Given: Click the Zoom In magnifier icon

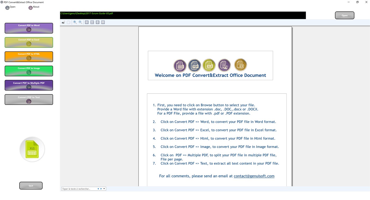Looking at the screenshot, I should tap(75, 22).
